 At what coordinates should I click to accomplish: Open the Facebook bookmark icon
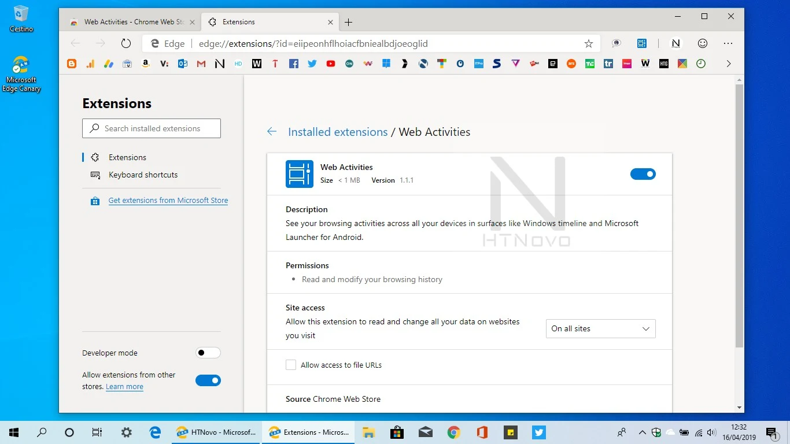click(294, 64)
